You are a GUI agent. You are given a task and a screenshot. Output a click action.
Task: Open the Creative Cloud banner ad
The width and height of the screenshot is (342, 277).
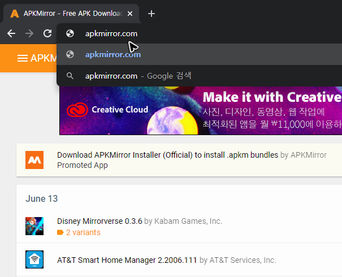[x=201, y=110]
